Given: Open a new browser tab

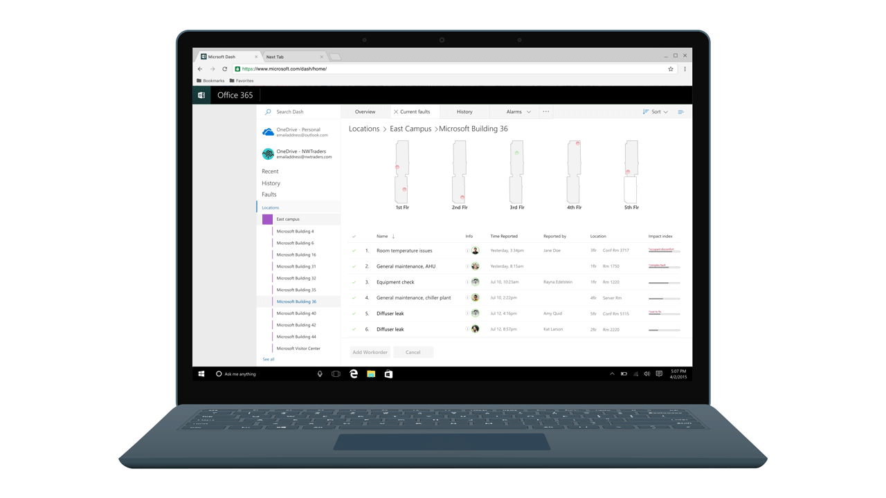Looking at the screenshot, I should tap(335, 57).
